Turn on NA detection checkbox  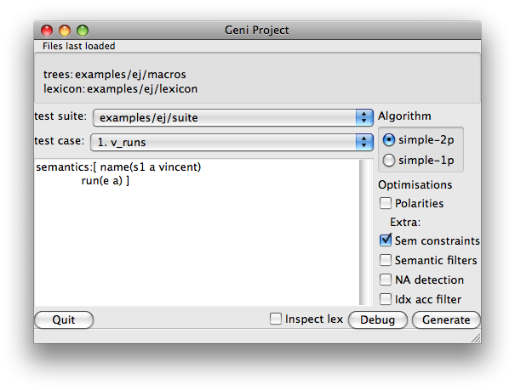pos(386,280)
